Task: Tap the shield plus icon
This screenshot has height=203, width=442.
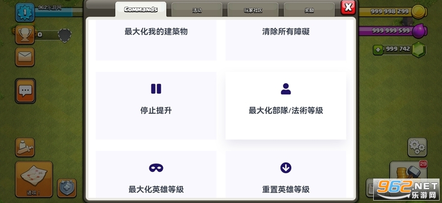Action: 67,187
